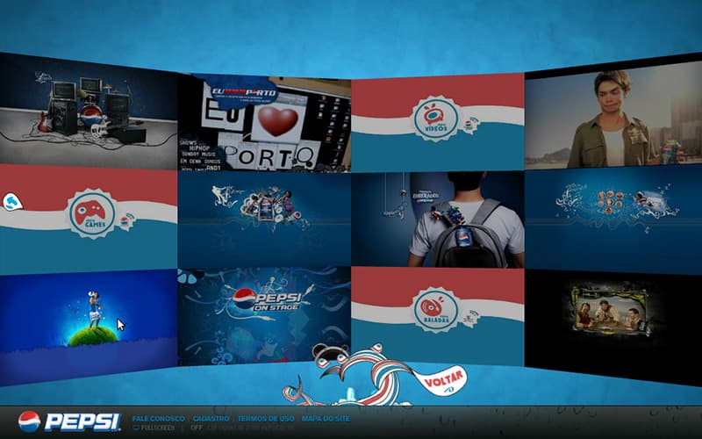Image resolution: width=702 pixels, height=439 pixels.
Task: Click the Eu Porto blue badge label
Action: pyautogui.click(x=242, y=94)
